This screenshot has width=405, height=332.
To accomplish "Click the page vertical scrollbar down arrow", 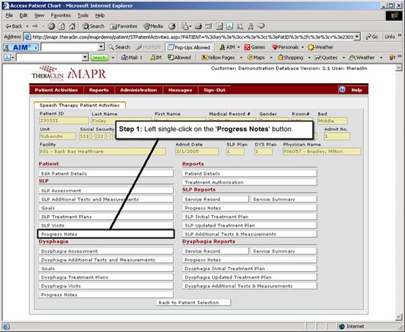I will click(399, 317).
